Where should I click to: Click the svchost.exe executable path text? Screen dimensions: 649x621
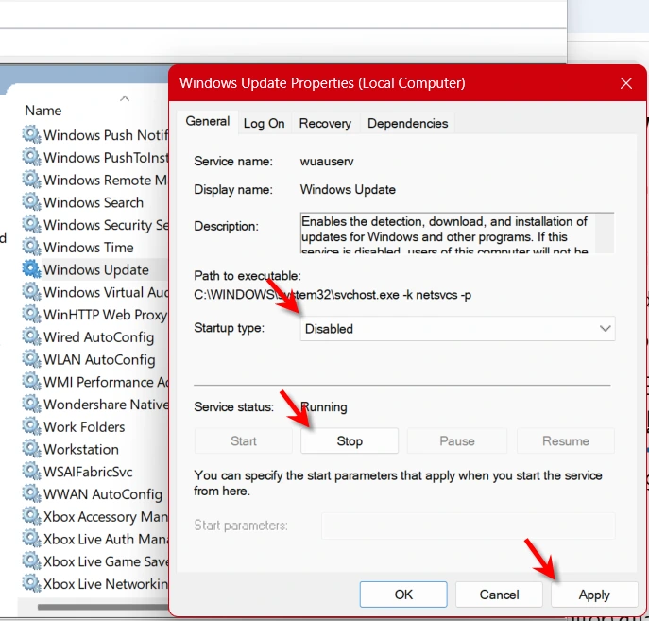[x=332, y=295]
